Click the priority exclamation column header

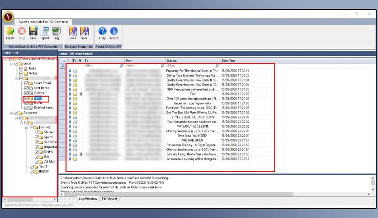click(x=69, y=61)
